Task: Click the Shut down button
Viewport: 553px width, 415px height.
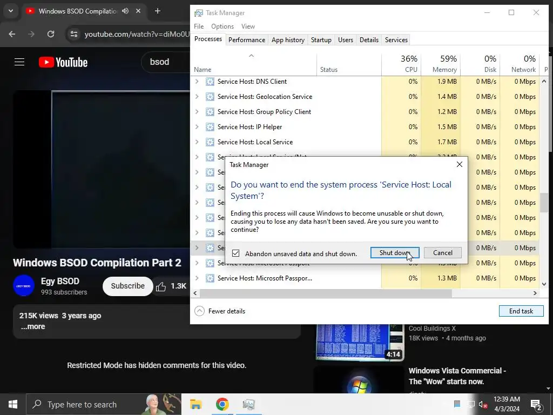Action: pyautogui.click(x=395, y=253)
